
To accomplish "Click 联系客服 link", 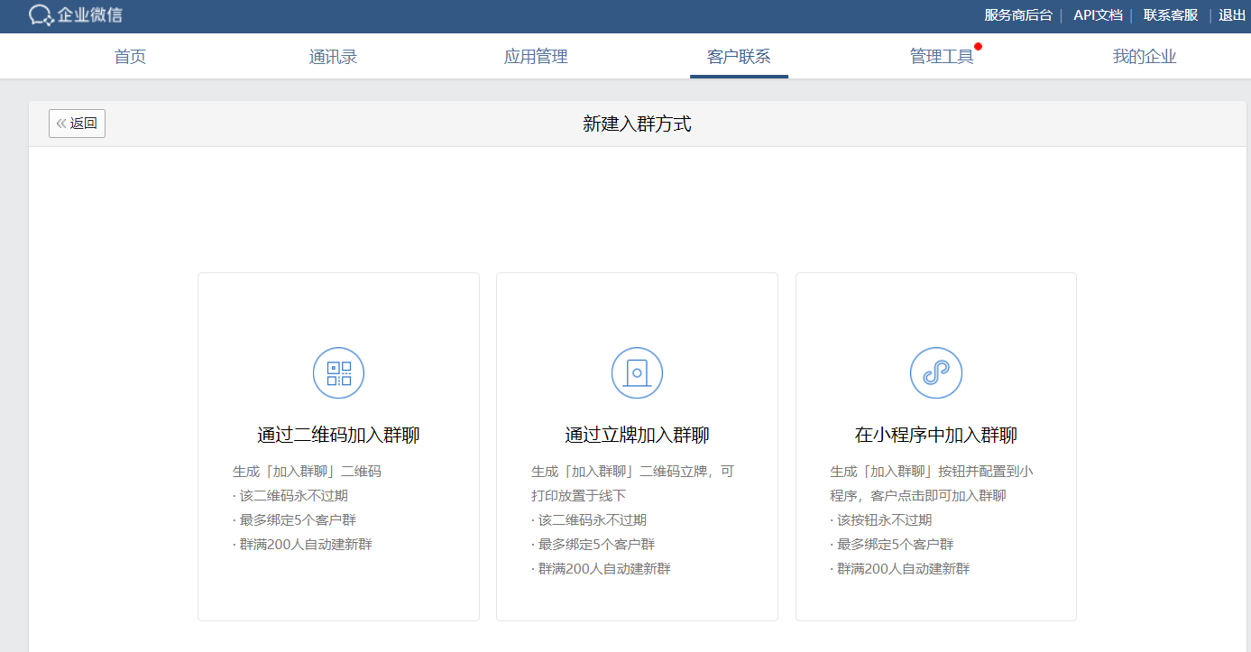I will click(x=1171, y=14).
